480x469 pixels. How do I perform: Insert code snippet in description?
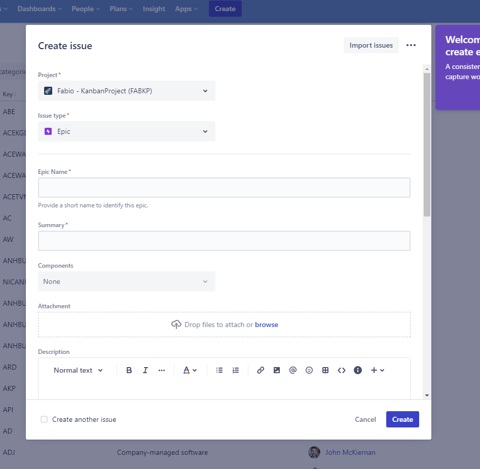pos(341,370)
